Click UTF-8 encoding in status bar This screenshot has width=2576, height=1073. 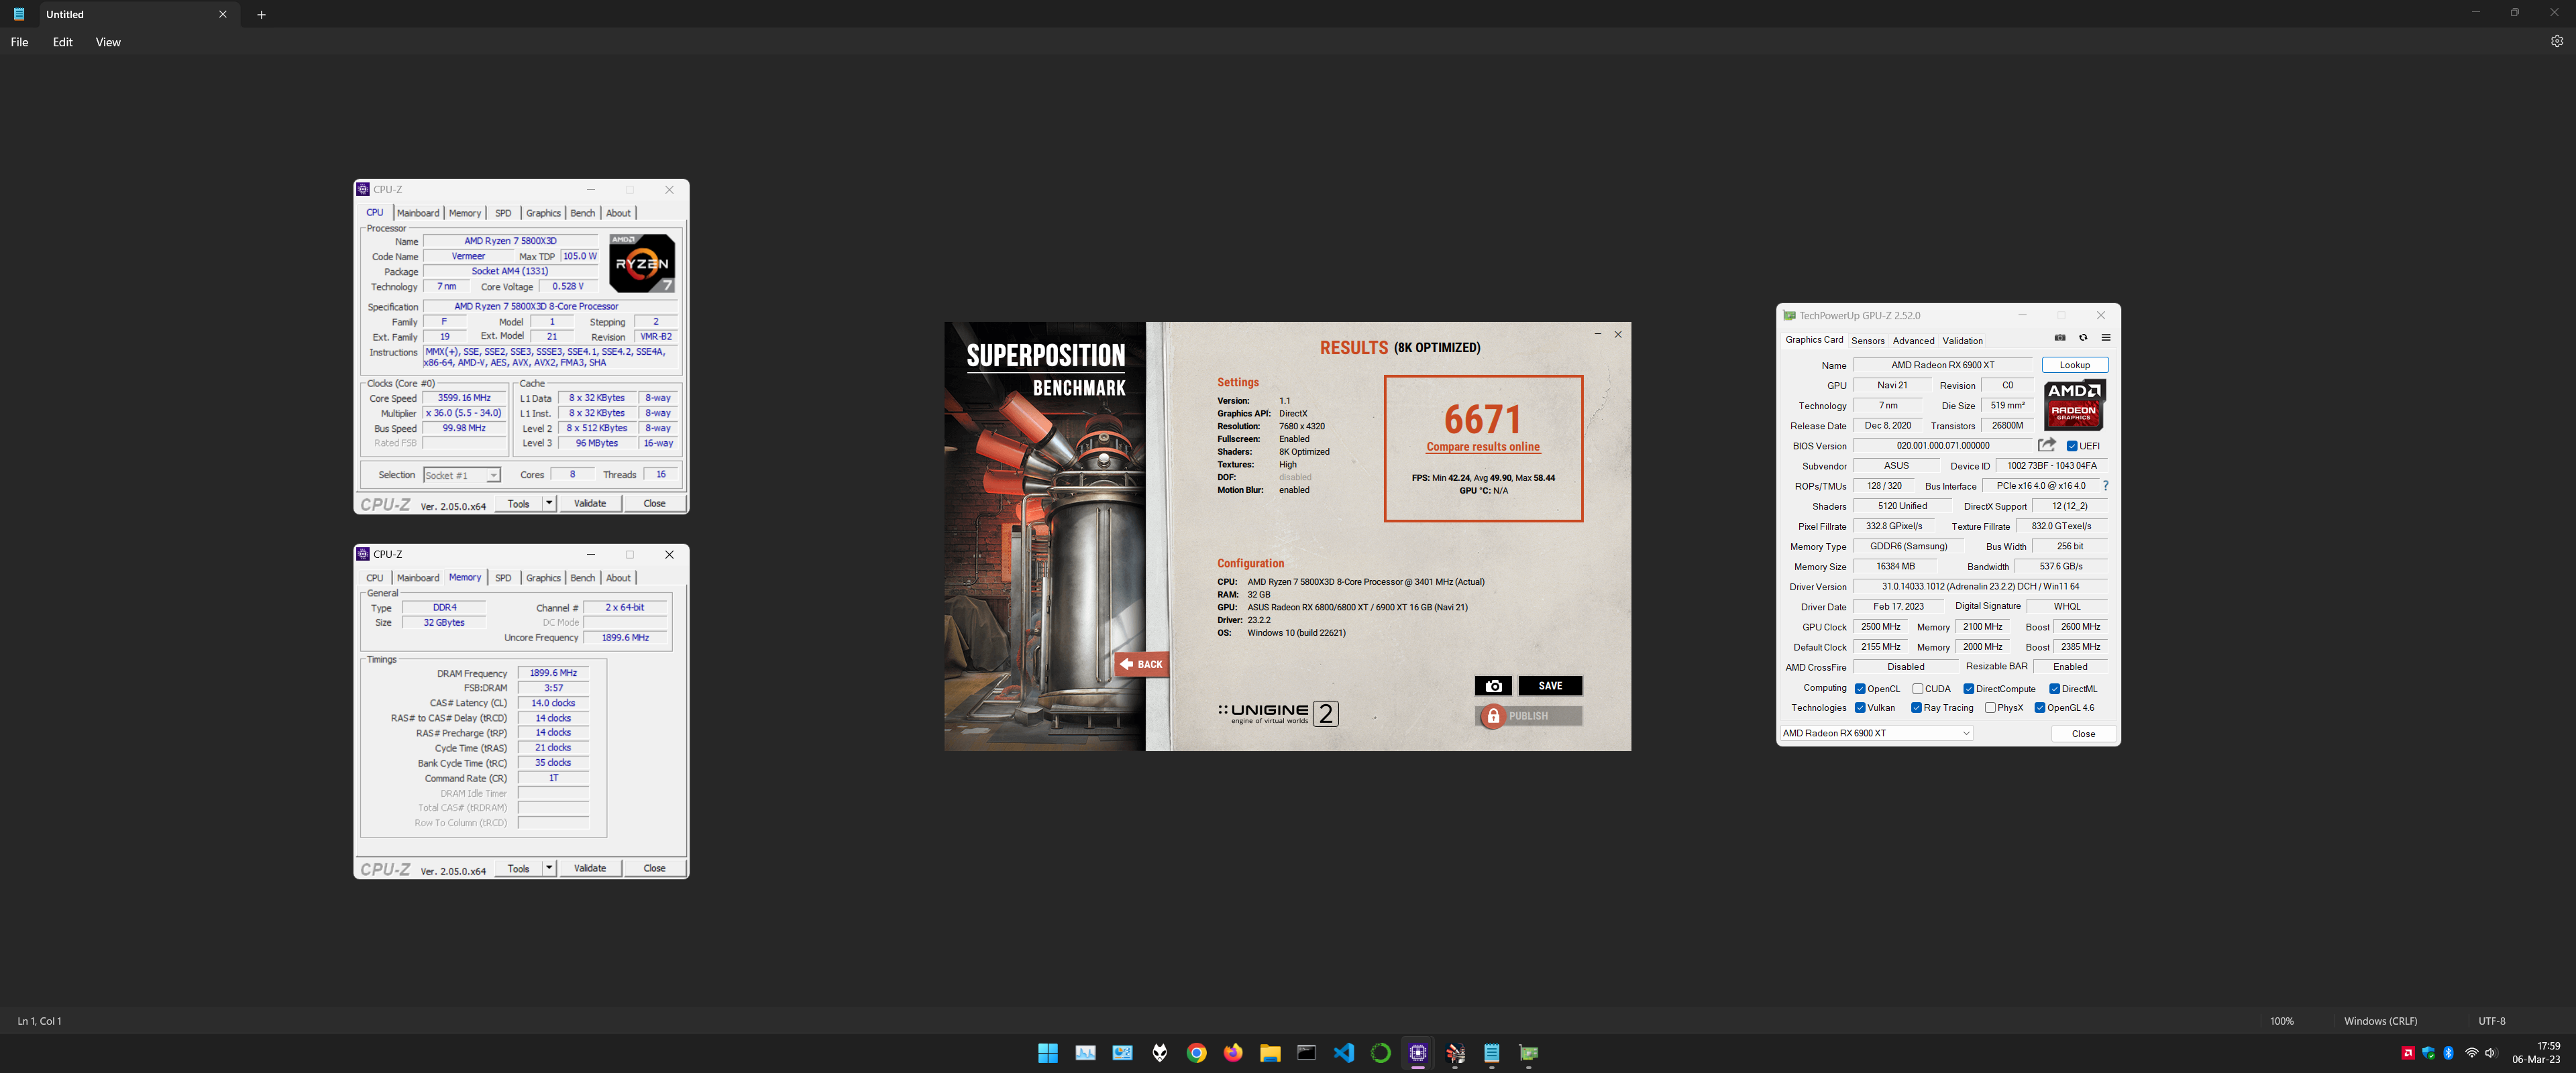(2492, 1021)
